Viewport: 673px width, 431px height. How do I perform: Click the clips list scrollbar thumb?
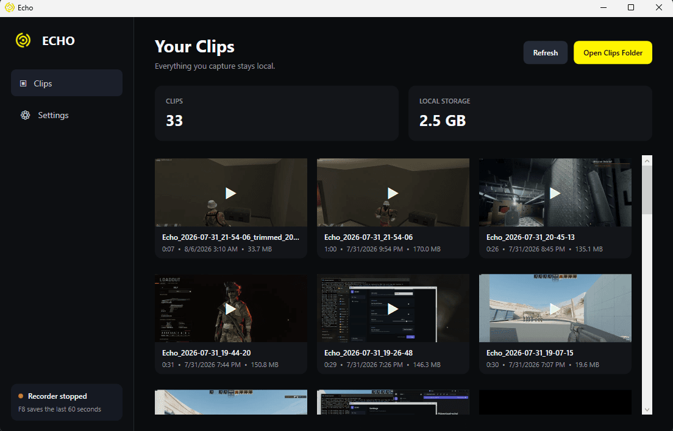647,190
